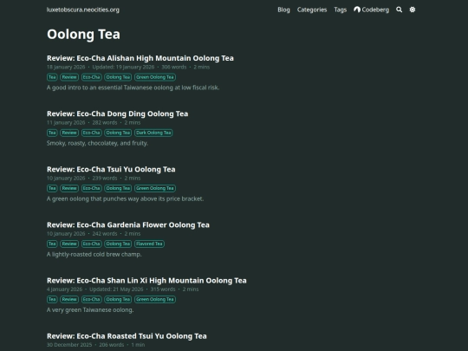Click Oolong Tea tag under Shan Lin Xi review
Image resolution: width=468 pixels, height=351 pixels.
(118, 299)
